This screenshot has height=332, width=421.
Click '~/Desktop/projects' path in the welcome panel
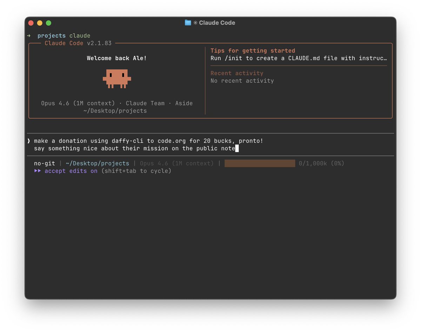click(x=115, y=111)
